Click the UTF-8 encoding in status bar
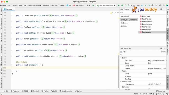Viewport: 169px width, 95px height. click(x=145, y=94)
